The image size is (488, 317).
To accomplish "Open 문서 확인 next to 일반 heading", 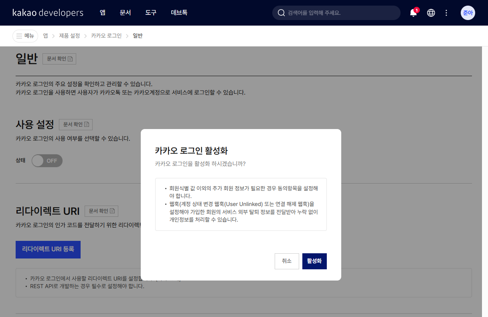I will (59, 59).
